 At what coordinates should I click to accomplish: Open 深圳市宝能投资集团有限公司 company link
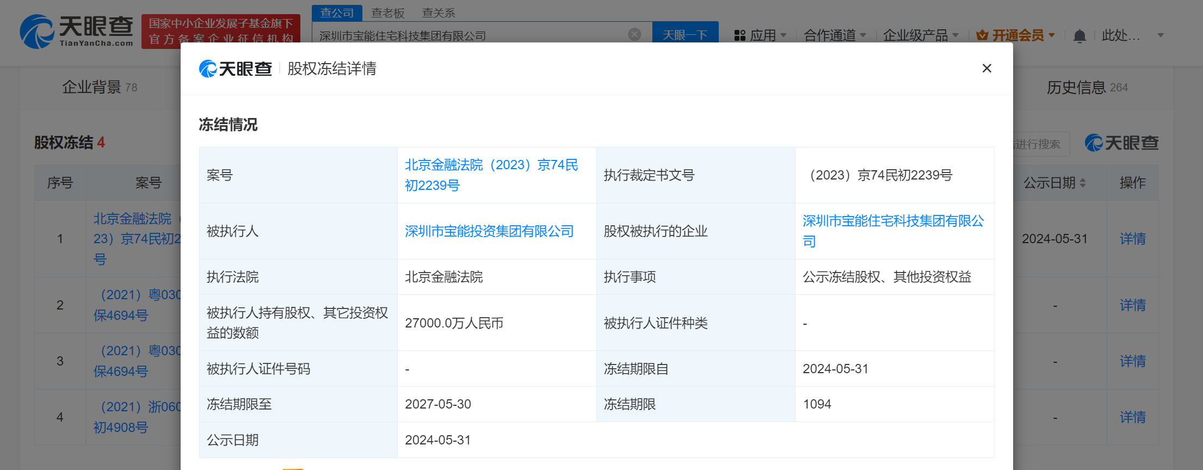489,231
